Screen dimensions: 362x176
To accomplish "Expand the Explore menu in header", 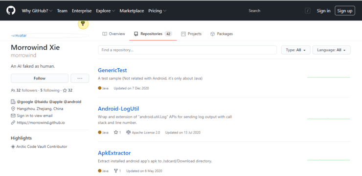I will (x=106, y=11).
